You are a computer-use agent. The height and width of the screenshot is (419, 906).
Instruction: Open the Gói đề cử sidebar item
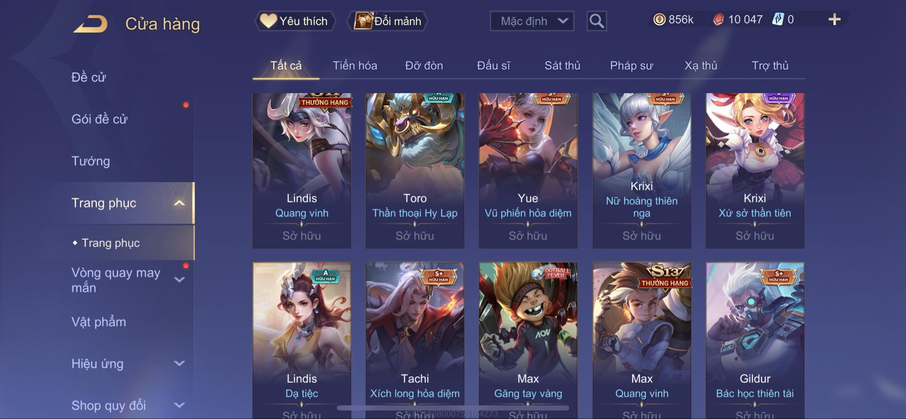point(100,119)
